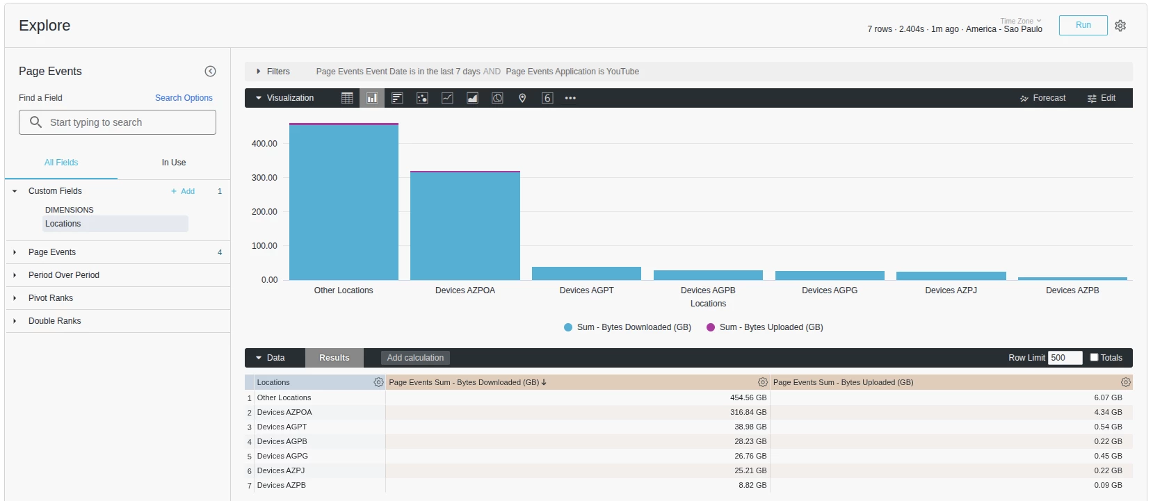The image size is (1153, 501).
Task: Select the map visualization icon
Action: 522,98
